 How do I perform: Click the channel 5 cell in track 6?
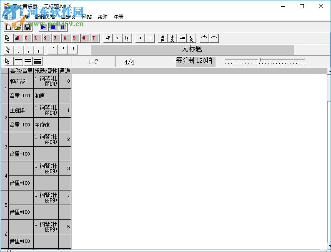[x=65, y=227]
